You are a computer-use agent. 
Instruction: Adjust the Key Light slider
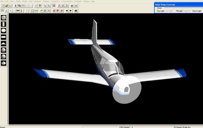170,11
